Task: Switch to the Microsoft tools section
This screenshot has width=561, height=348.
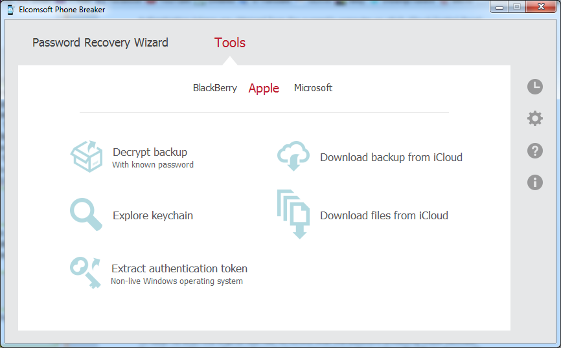Action: tap(313, 88)
